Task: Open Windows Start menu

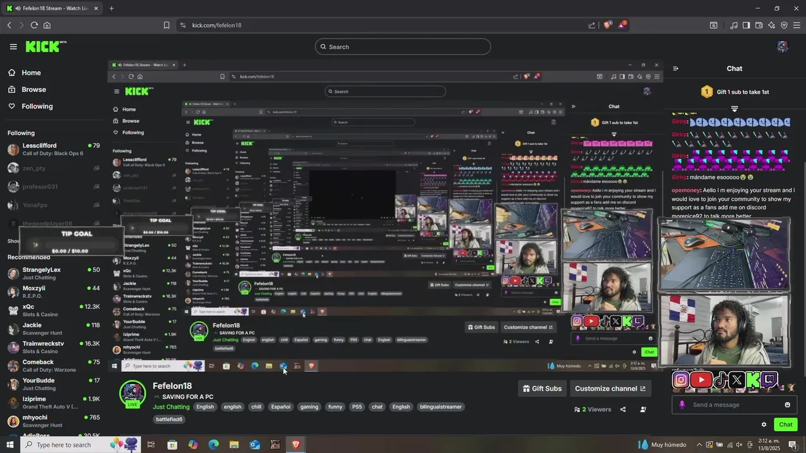Action: coord(9,445)
